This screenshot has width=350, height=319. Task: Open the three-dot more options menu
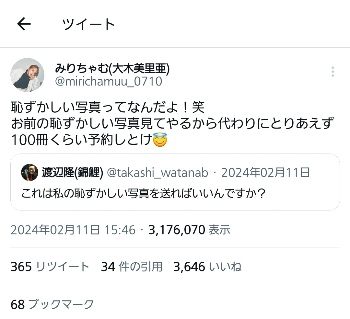[332, 72]
